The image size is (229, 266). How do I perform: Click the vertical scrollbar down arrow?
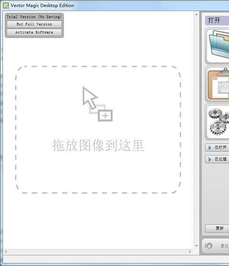point(197,246)
